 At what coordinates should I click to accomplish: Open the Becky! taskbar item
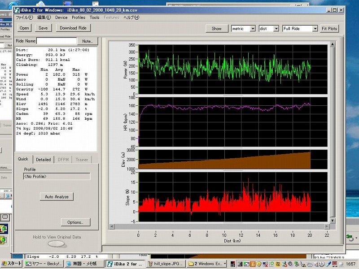point(44,264)
